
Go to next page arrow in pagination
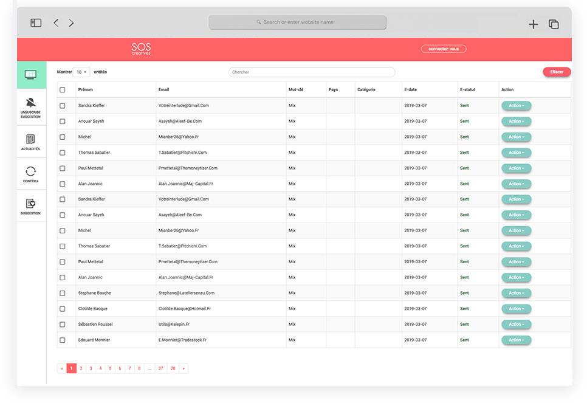click(x=184, y=368)
